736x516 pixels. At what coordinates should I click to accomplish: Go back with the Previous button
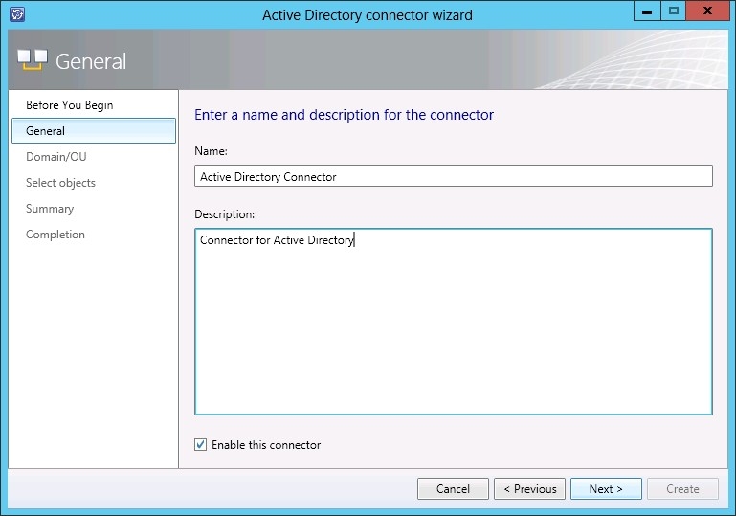point(529,489)
